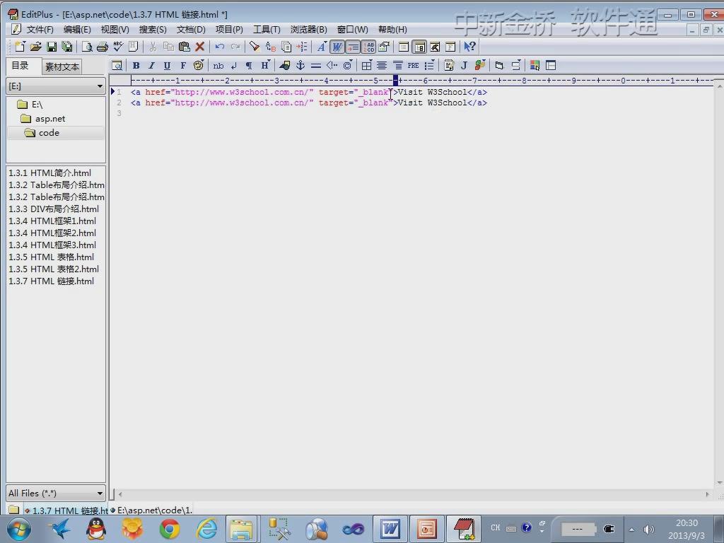Click horizontal scrollbar right arrow
This screenshot has height=543, width=724.
(x=707, y=494)
